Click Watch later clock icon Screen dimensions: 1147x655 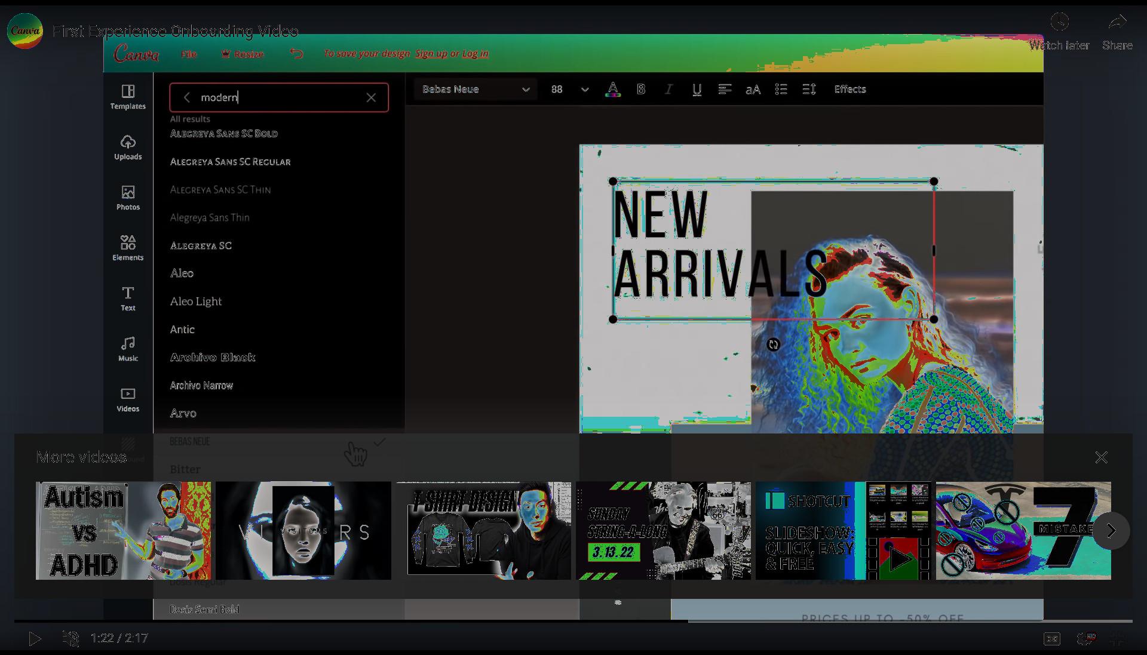coord(1059,22)
